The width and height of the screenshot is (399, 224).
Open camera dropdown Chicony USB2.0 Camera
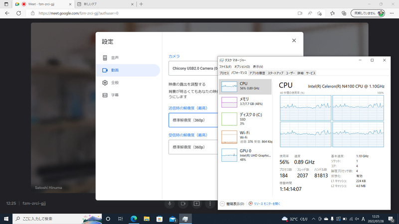[193, 68]
